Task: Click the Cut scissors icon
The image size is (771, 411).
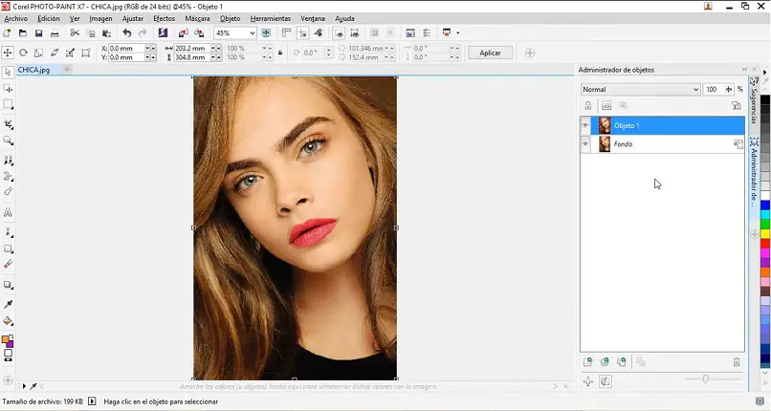Action: pos(74,33)
